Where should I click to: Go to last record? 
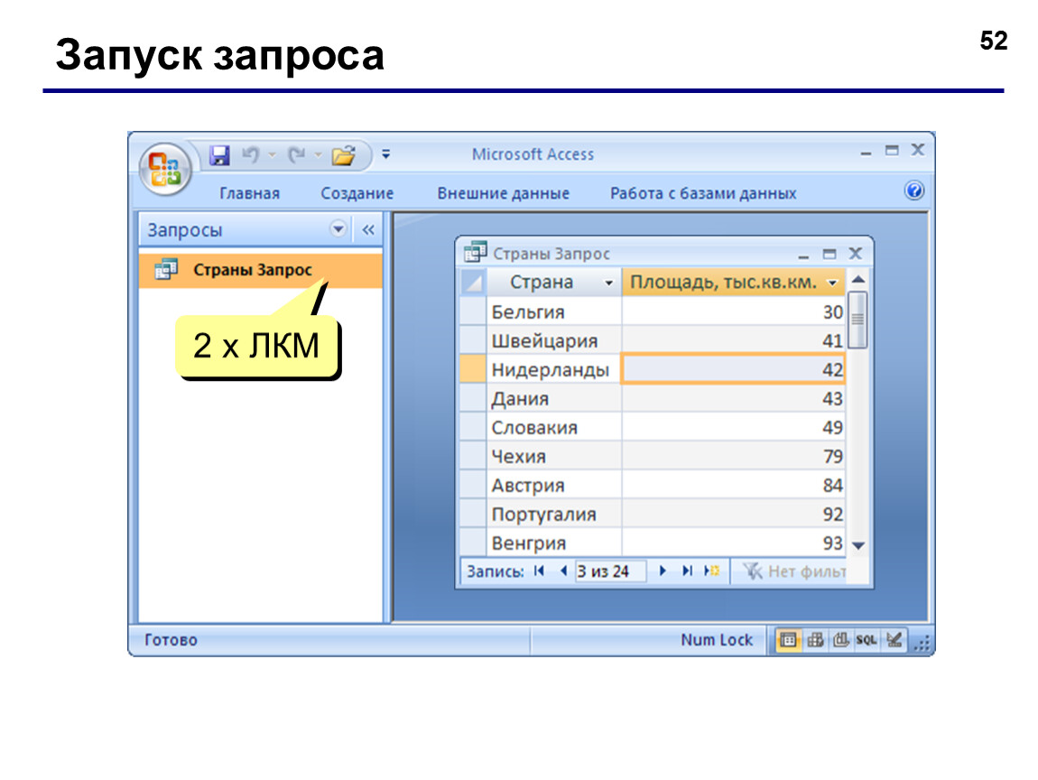click(x=687, y=571)
